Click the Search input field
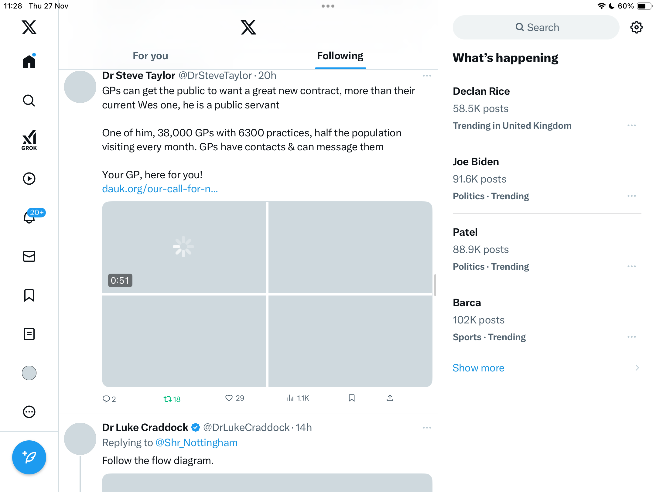The width and height of the screenshot is (656, 492). [536, 27]
